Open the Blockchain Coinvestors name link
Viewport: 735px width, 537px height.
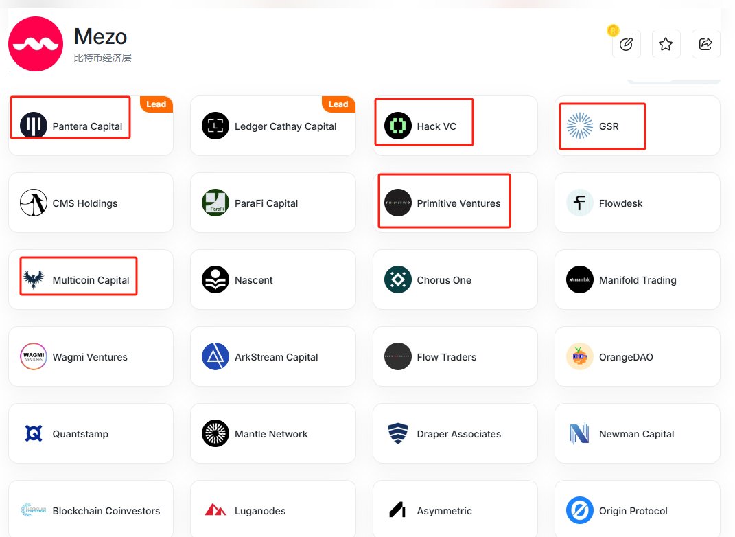click(106, 511)
